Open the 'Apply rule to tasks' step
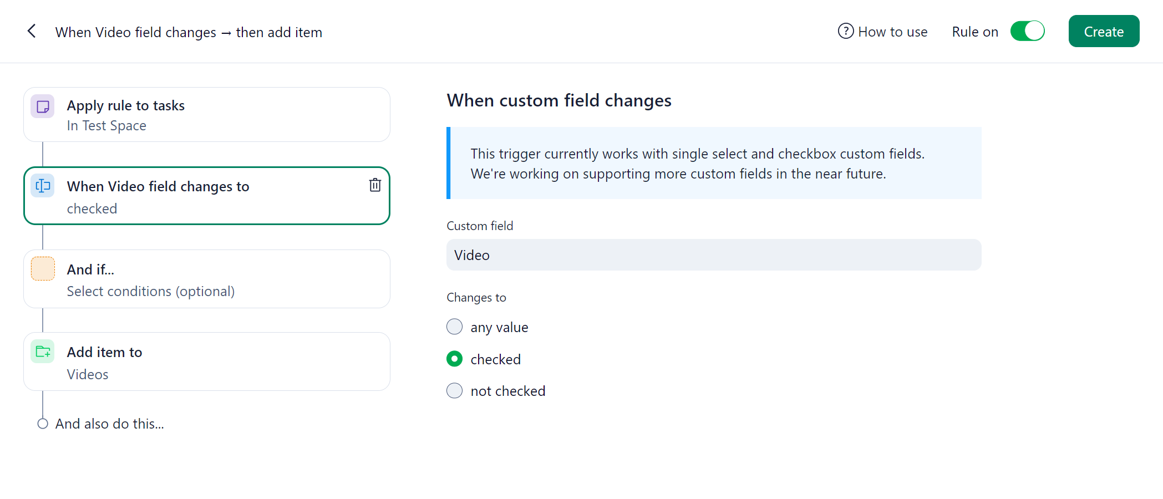1163x499 pixels. (x=206, y=115)
